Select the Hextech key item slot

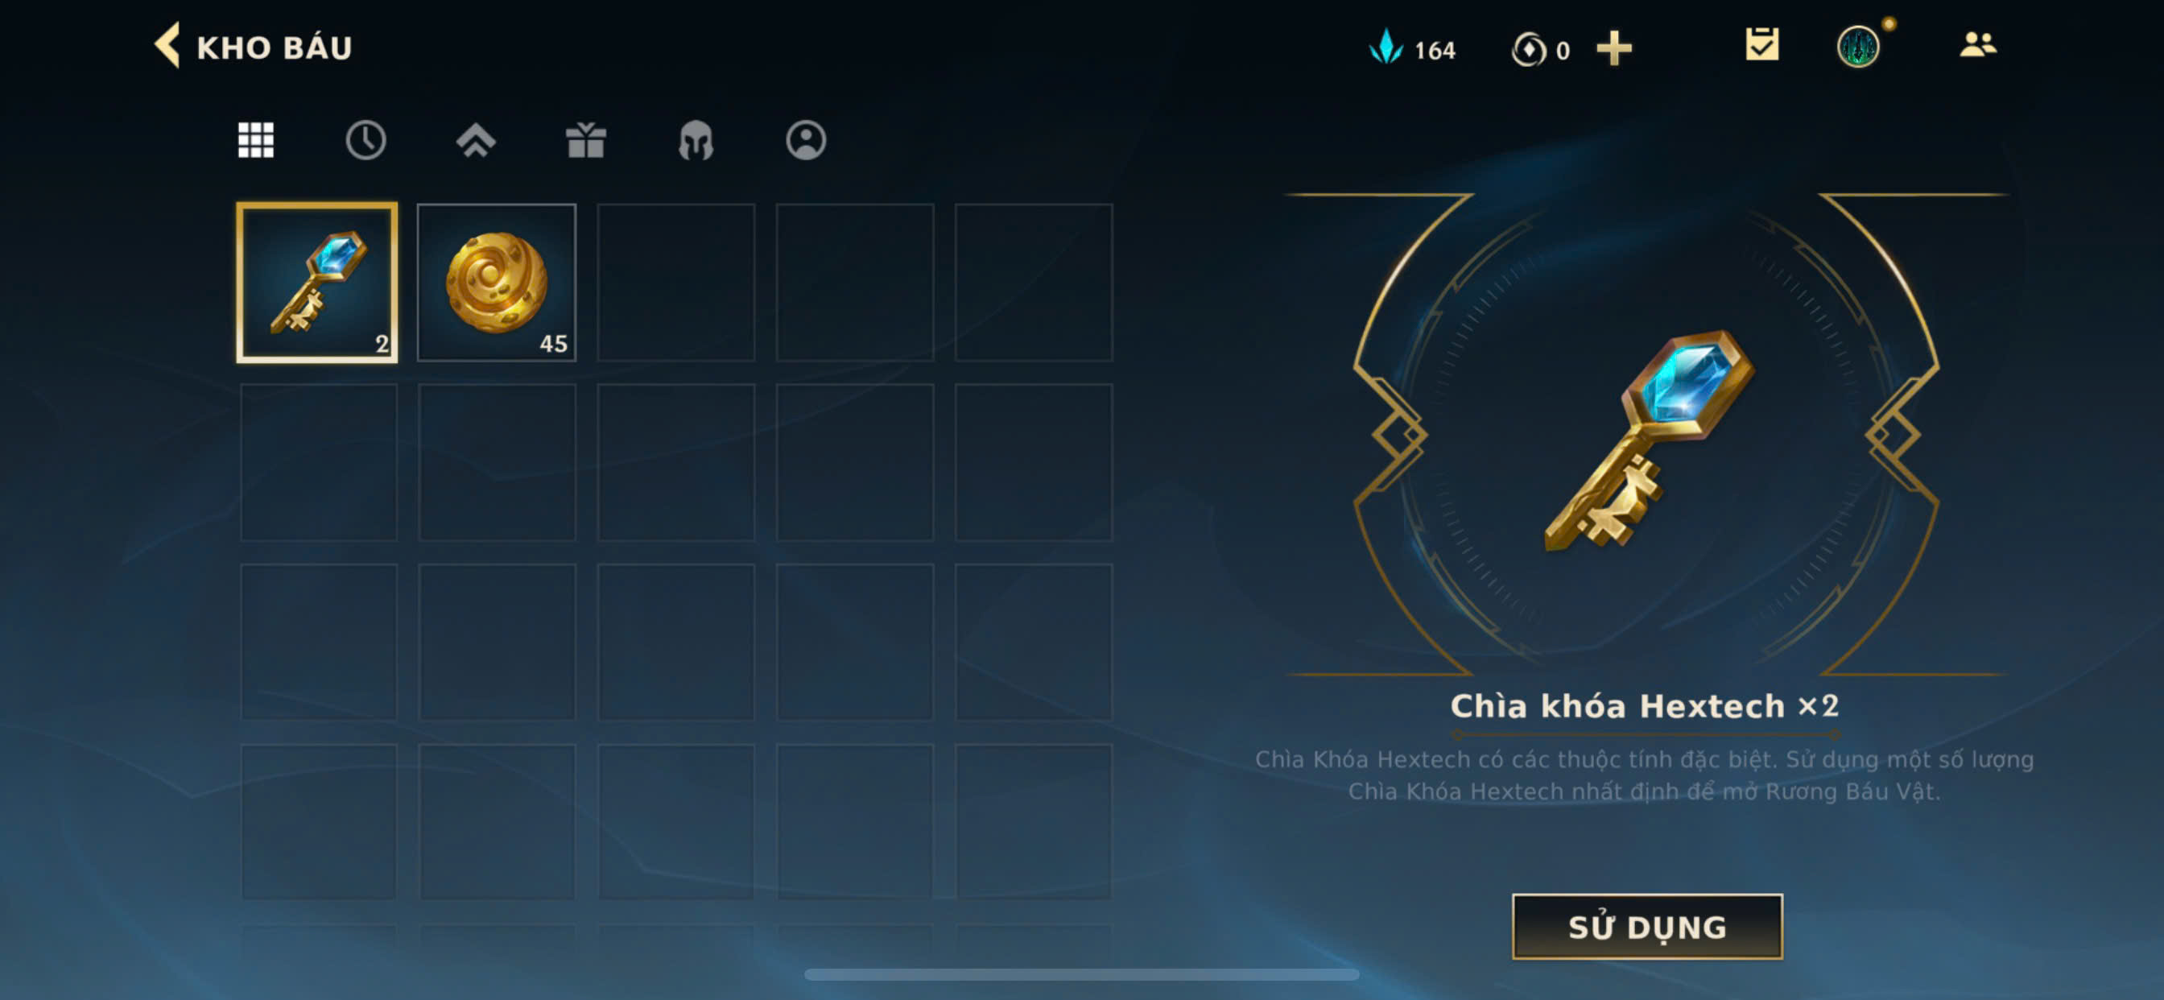click(x=316, y=283)
